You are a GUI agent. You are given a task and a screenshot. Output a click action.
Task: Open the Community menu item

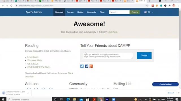coord(92,12)
